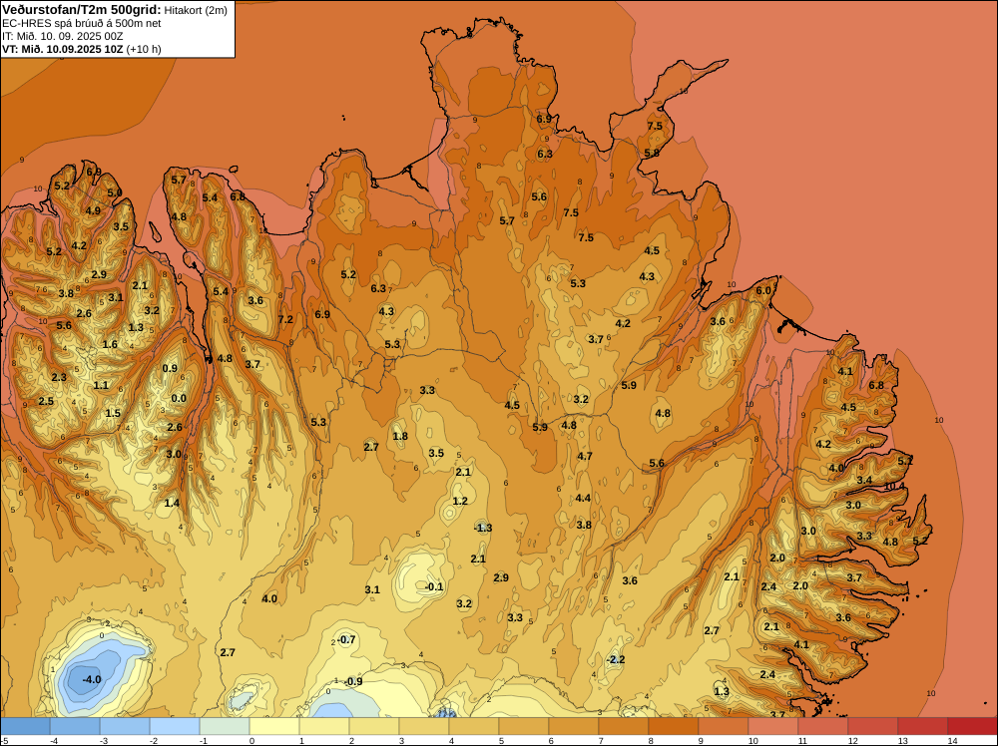Image resolution: width=998 pixels, height=746 pixels.
Task: Click the "7.2" temperature value
Action: 285,319
